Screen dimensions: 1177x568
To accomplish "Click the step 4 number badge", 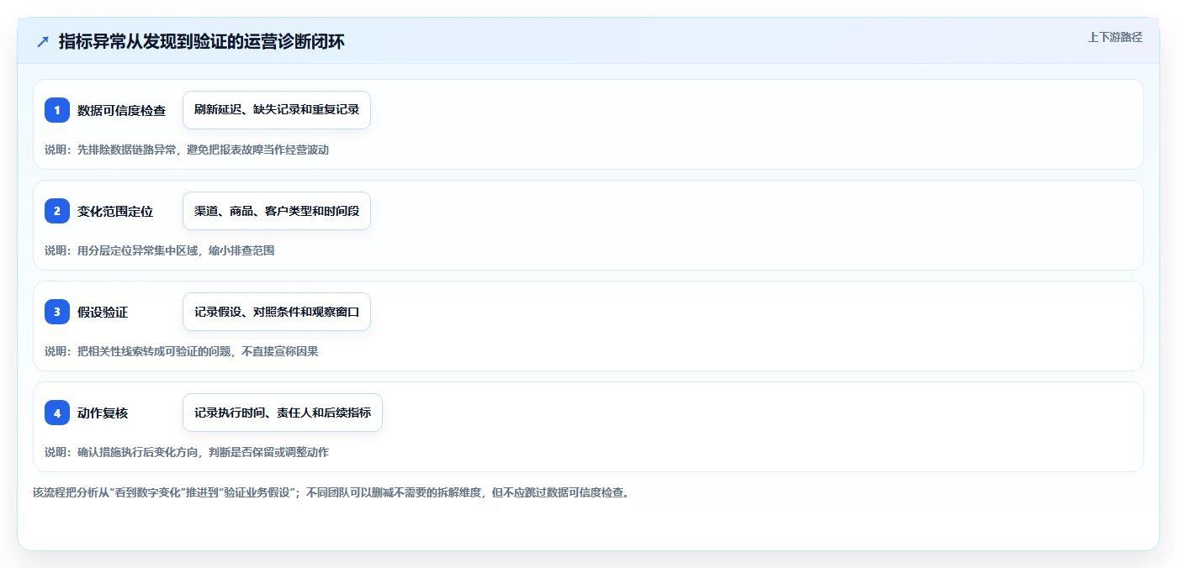I will pos(57,413).
